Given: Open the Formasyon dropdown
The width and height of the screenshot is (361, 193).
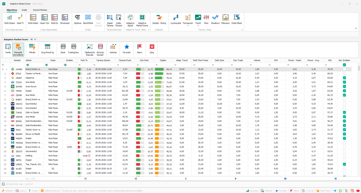Looking at the screenshot, I should click(188, 25).
